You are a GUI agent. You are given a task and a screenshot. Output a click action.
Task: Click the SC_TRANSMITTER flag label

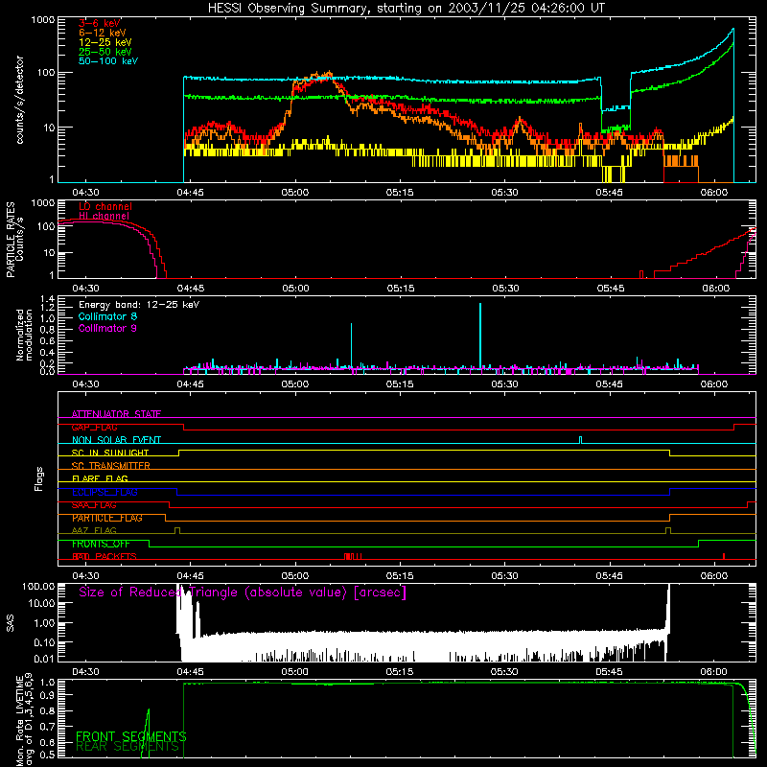coord(110,466)
